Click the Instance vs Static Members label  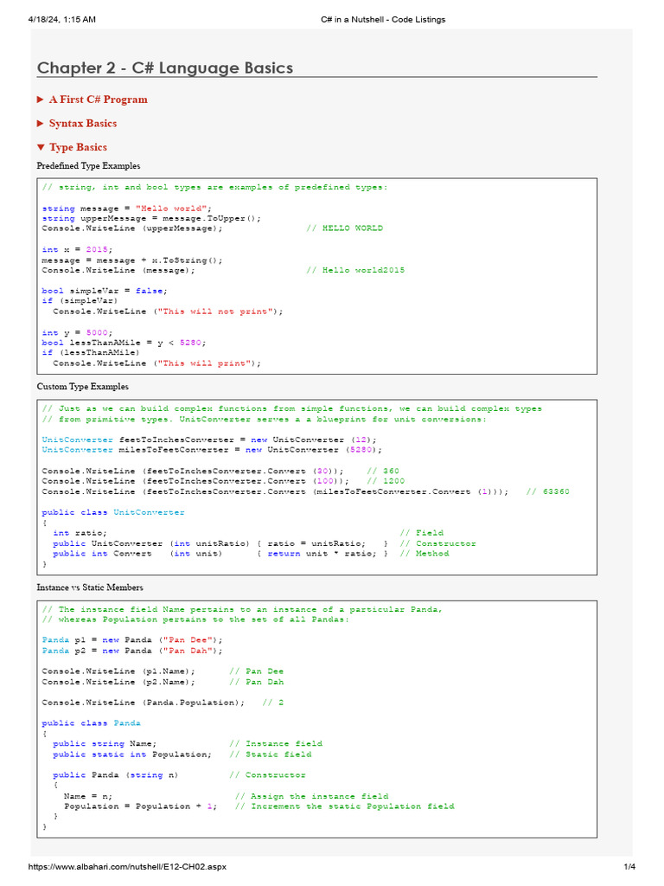coord(90,587)
